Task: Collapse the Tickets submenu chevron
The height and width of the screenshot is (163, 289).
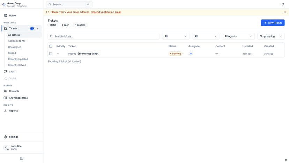Action: click(38, 28)
